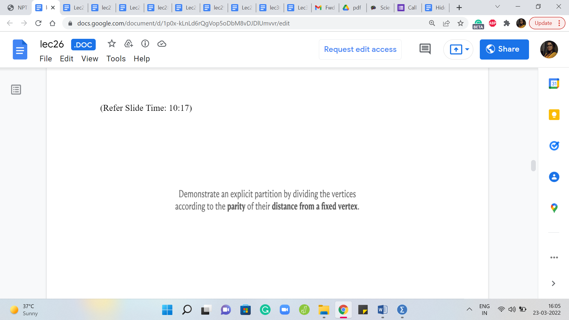Viewport: 569px width, 320px height.
Task: Click the Add shortcut to Drive icon
Action: pos(128,44)
